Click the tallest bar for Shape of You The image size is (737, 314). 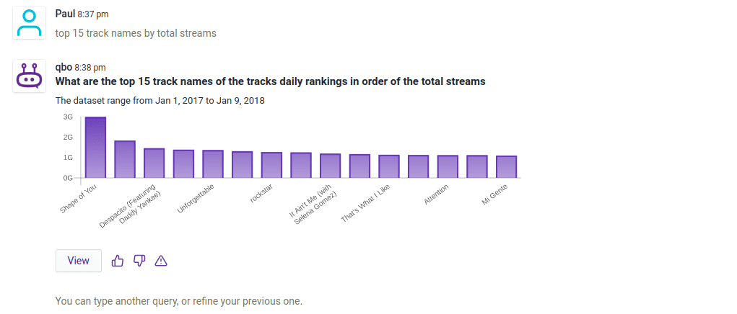coord(95,148)
